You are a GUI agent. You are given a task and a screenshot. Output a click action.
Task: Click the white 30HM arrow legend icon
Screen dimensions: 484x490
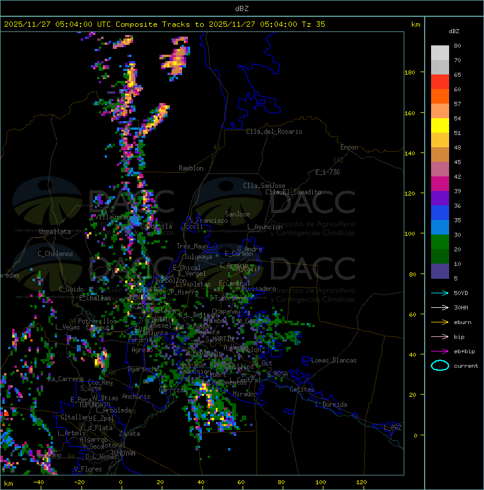[440, 307]
